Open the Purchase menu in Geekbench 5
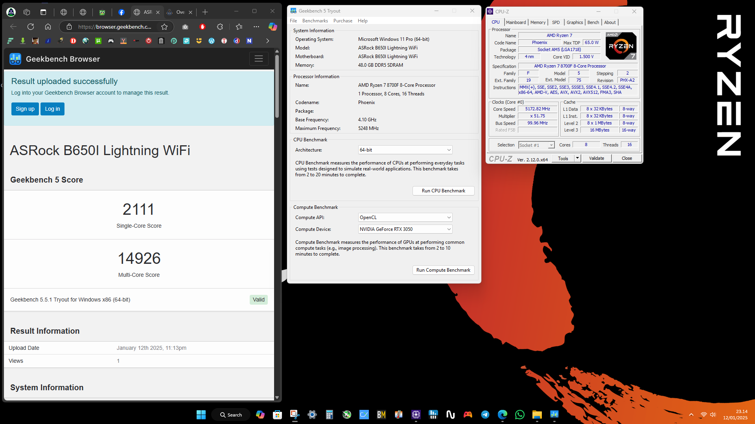The image size is (755, 424). (343, 21)
